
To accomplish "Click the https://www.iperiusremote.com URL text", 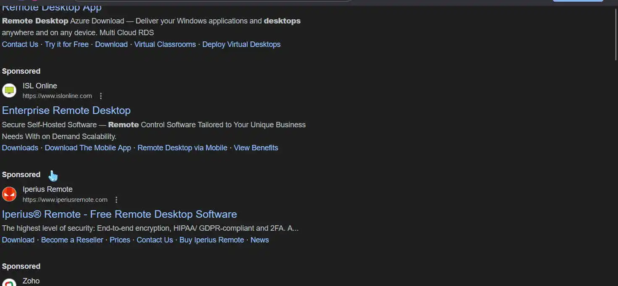I will (65, 200).
